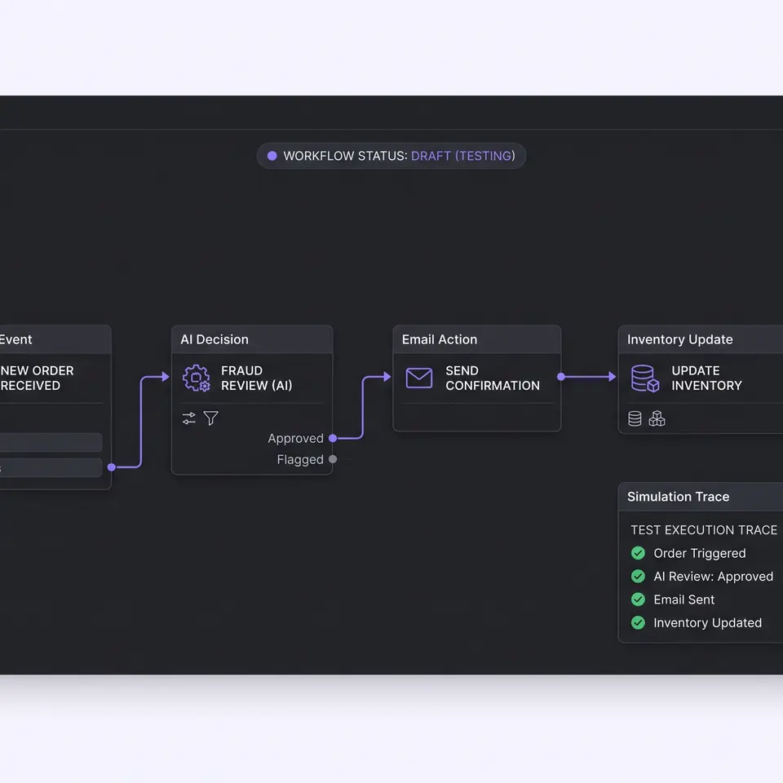Viewport: 783px width, 783px height.
Task: Select the Inventory Update node header
Action: 701,339
